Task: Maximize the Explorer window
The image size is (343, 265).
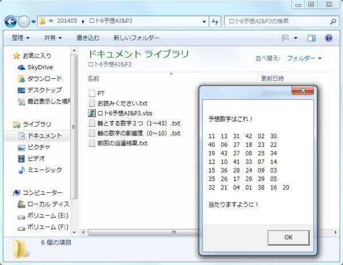Action: click(311, 5)
